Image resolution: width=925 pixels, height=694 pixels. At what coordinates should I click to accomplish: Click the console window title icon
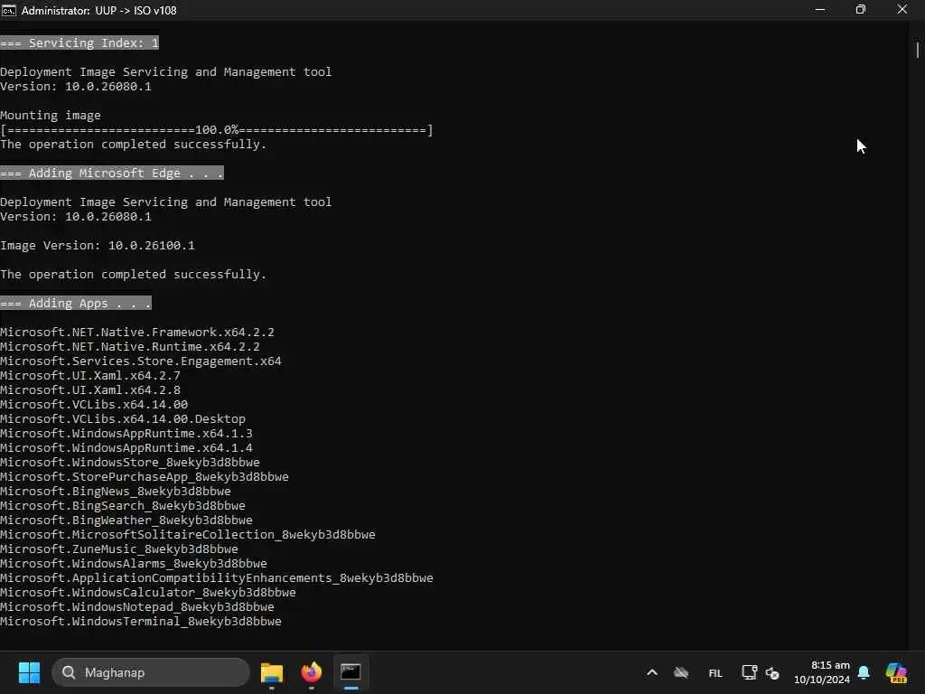pos(9,10)
